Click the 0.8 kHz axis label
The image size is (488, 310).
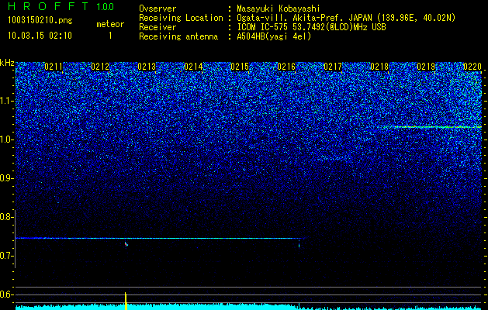[x=7, y=217]
